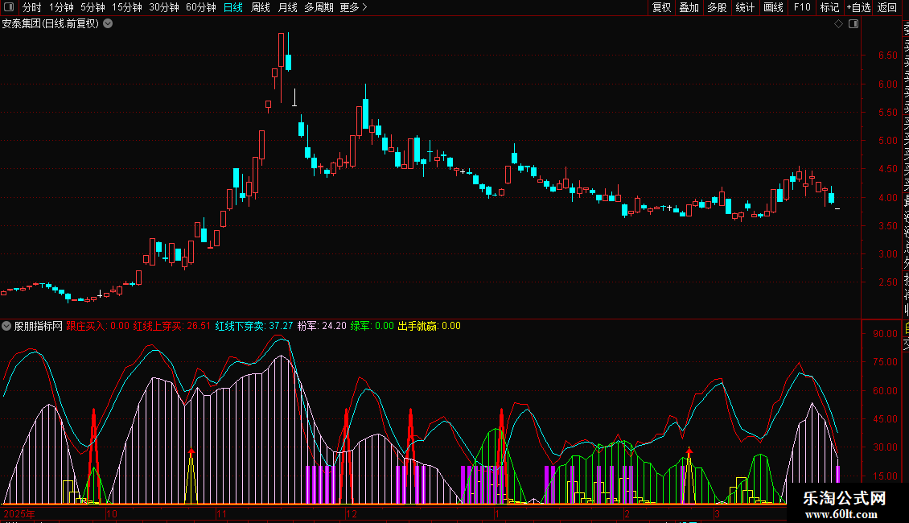Open 多周期 multi-period view
This screenshot has height=523, width=909.
(x=319, y=7)
